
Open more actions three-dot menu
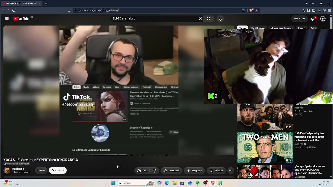[231, 171]
